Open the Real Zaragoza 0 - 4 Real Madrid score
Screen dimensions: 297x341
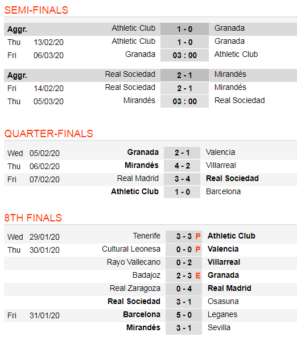click(x=184, y=289)
